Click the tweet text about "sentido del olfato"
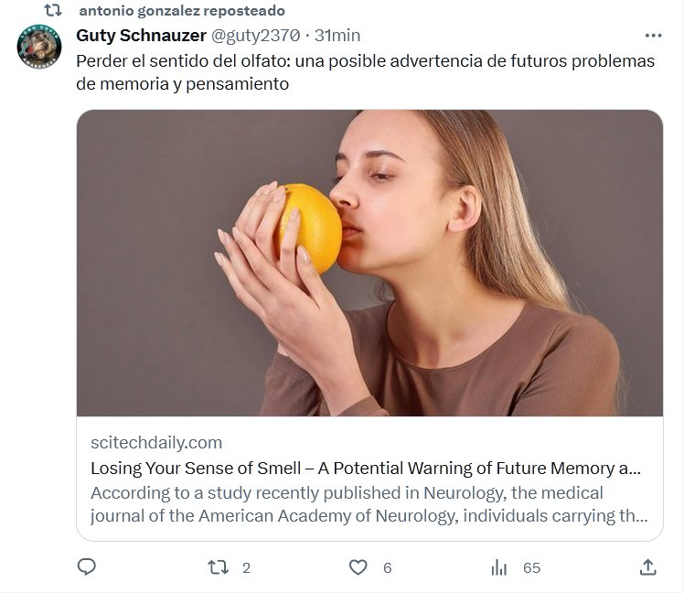 pyautogui.click(x=366, y=72)
